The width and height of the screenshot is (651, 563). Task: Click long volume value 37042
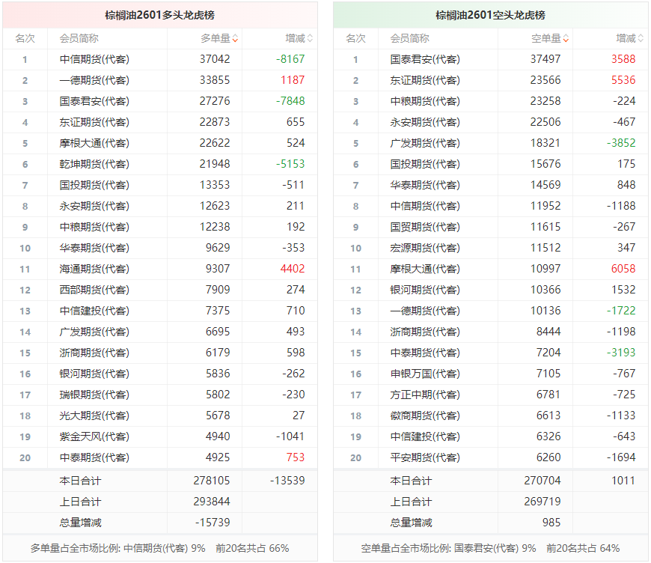(215, 59)
